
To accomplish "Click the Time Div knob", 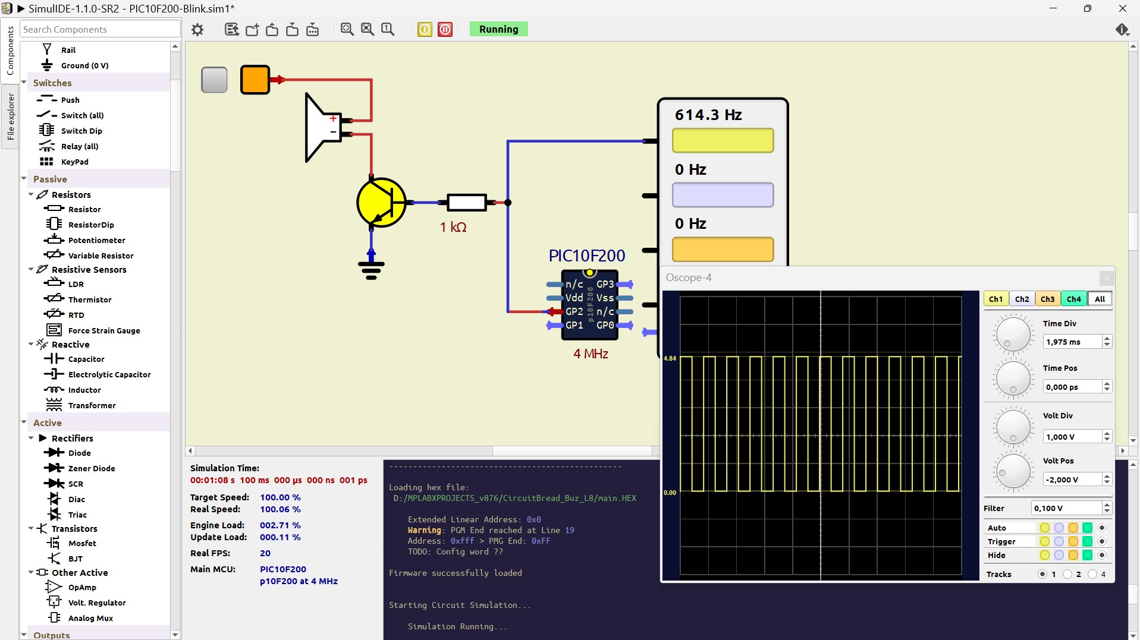I will [1013, 334].
